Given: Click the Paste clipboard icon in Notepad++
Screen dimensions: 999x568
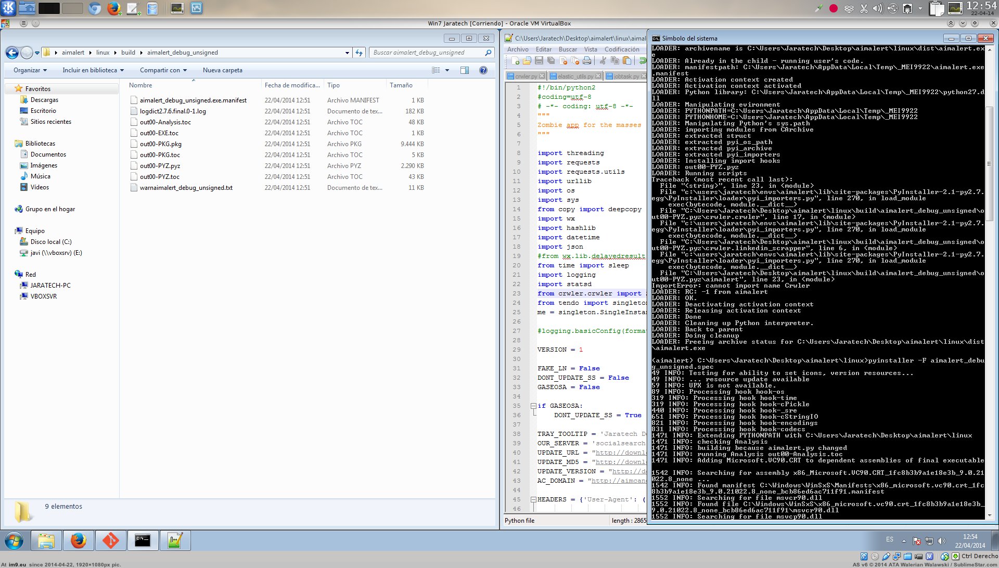Looking at the screenshot, I should [x=627, y=61].
